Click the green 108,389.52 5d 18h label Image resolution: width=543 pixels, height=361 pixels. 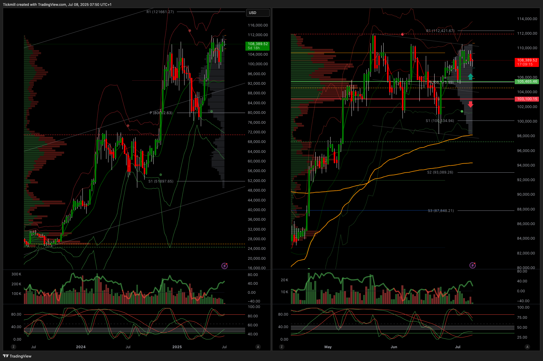(258, 46)
